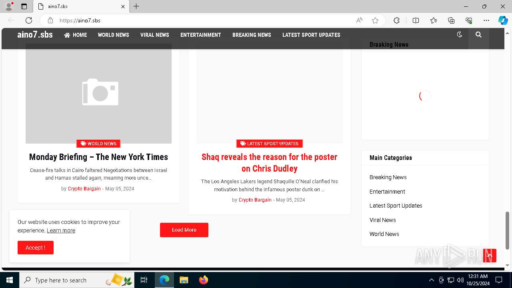Click the browser profile avatar icon
512x288 pixels.
[9, 6]
